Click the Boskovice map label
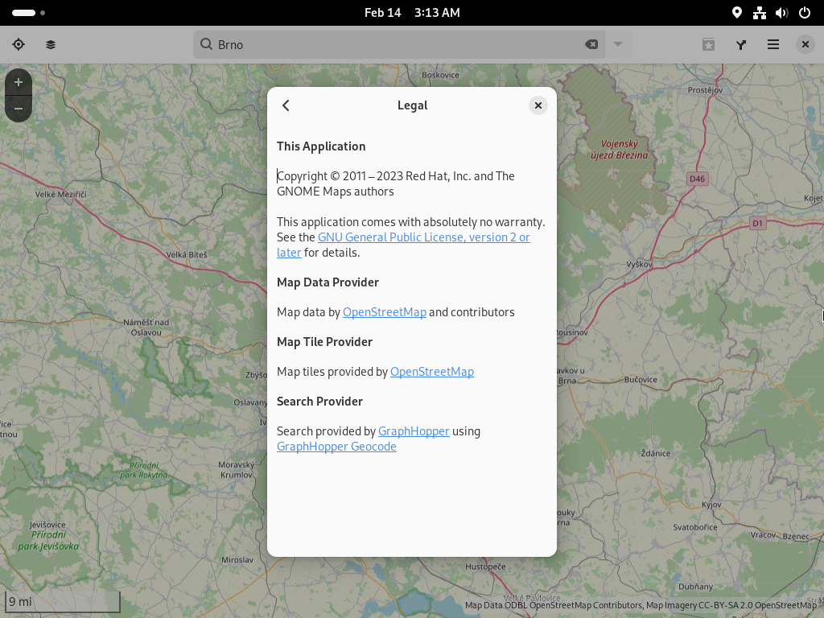 [x=440, y=75]
